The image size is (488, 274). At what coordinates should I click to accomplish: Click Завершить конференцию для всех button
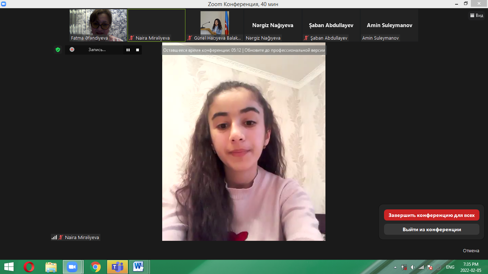point(432,215)
